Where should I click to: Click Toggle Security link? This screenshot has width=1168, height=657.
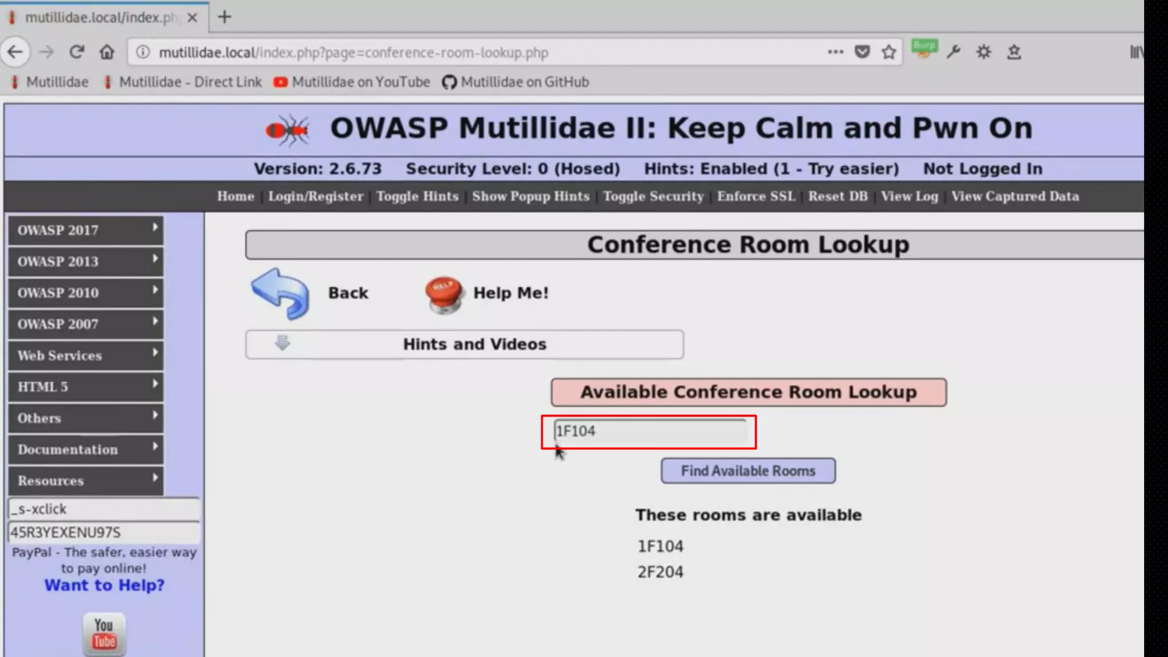(653, 196)
